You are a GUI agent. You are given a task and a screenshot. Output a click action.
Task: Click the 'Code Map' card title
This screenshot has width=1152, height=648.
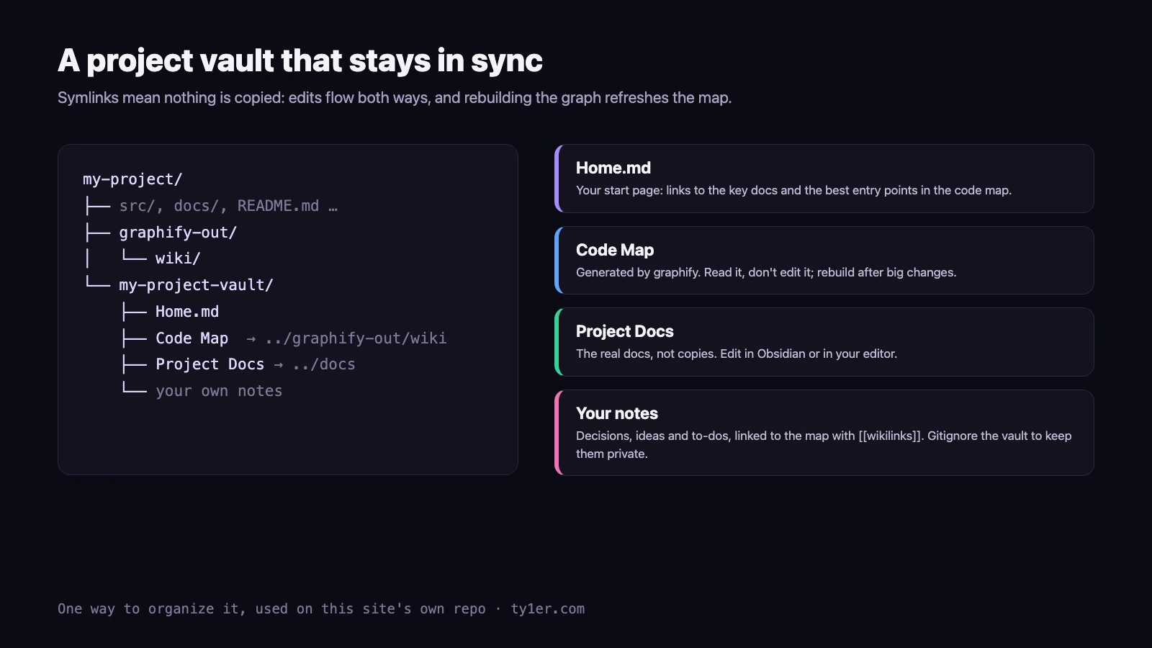615,250
